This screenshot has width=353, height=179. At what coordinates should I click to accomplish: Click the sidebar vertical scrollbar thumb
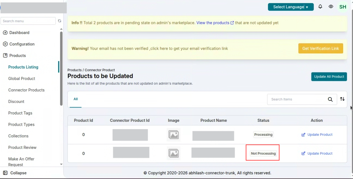point(61,68)
